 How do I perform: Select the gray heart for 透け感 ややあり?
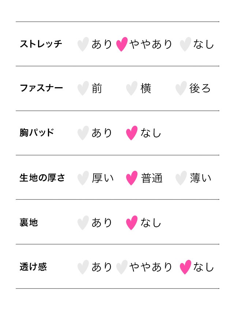(x=121, y=267)
